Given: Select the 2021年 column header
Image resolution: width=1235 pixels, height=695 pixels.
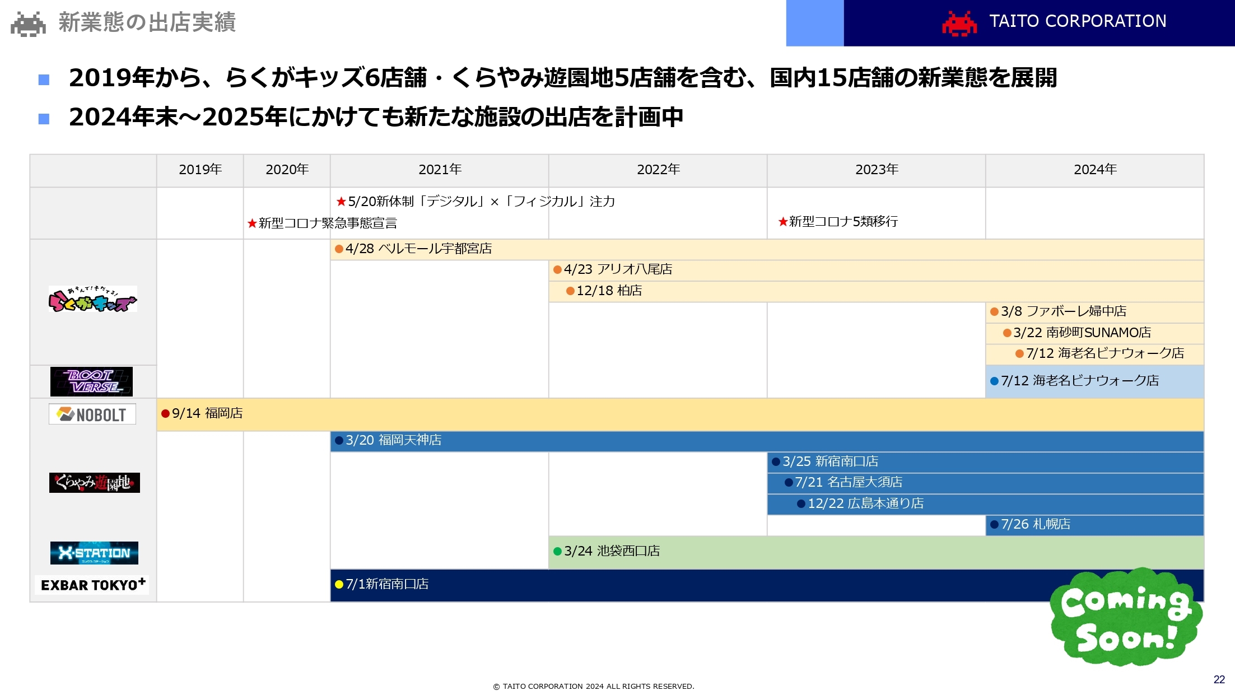Looking at the screenshot, I should click(440, 170).
